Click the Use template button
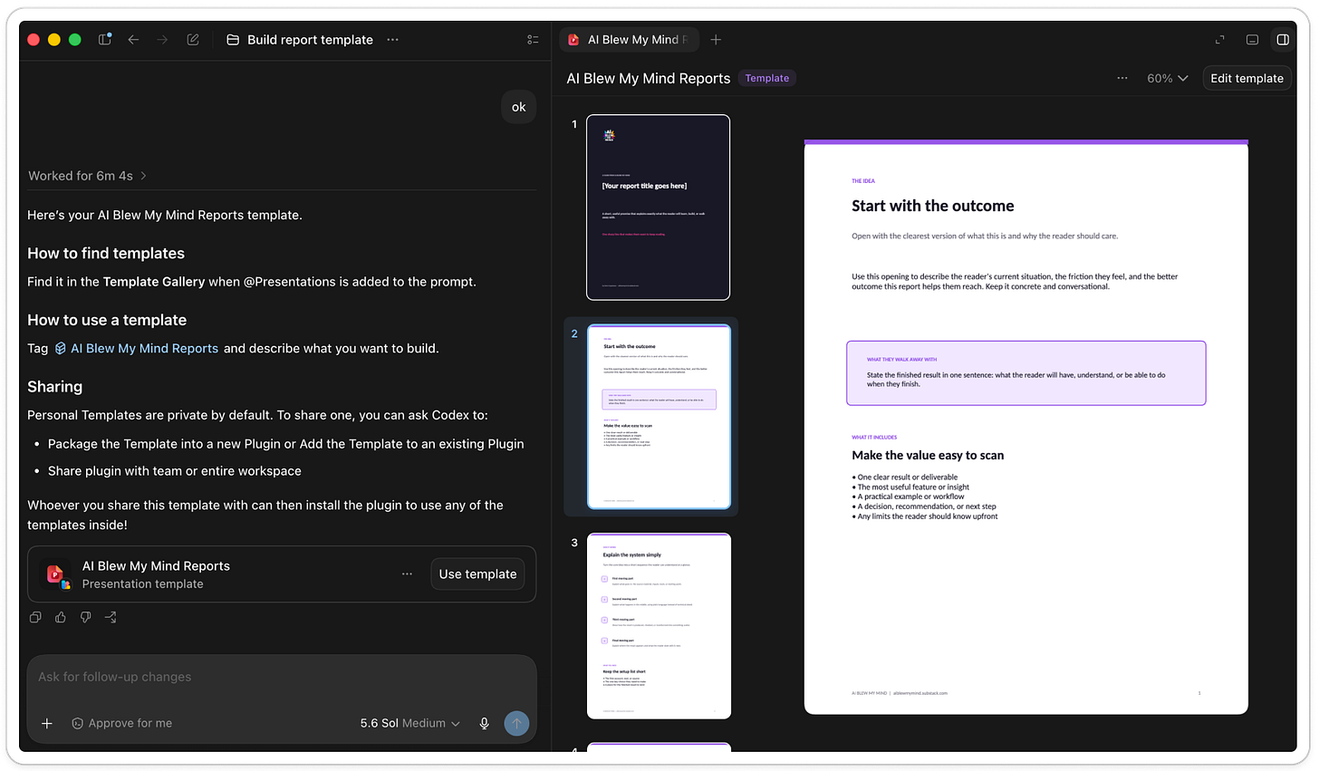 (x=477, y=574)
